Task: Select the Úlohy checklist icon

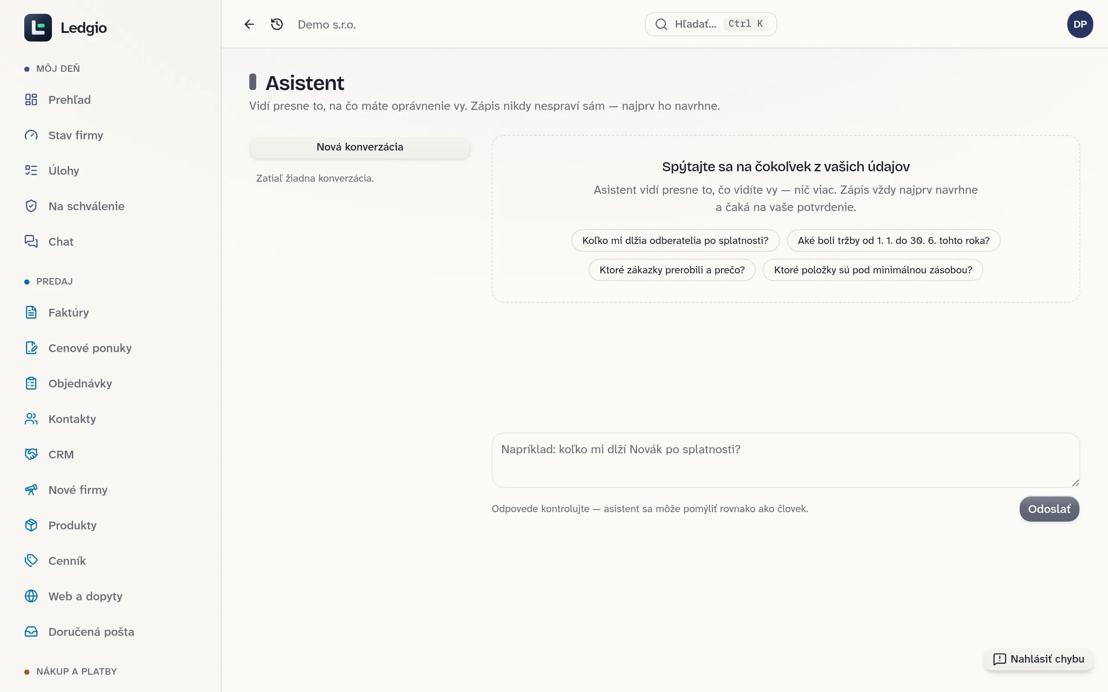Action: (31, 171)
